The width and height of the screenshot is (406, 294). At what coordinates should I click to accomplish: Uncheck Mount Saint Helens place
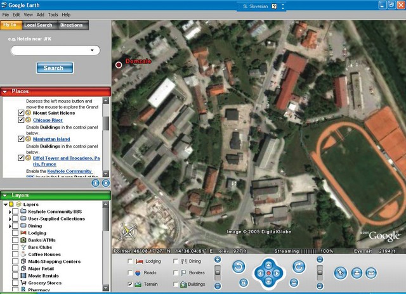(21, 113)
